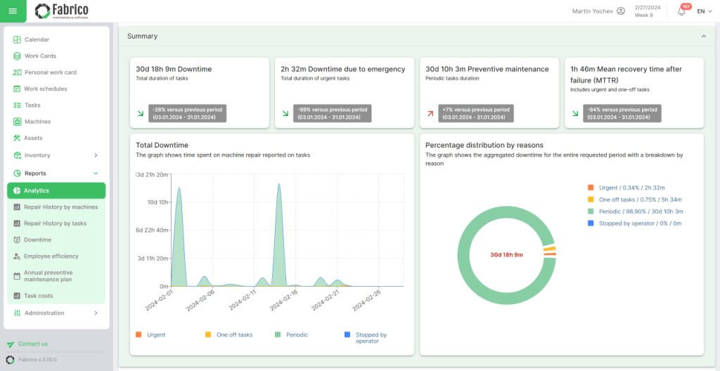Click the Machines icon in sidebar
The image size is (720, 371).
(18, 122)
